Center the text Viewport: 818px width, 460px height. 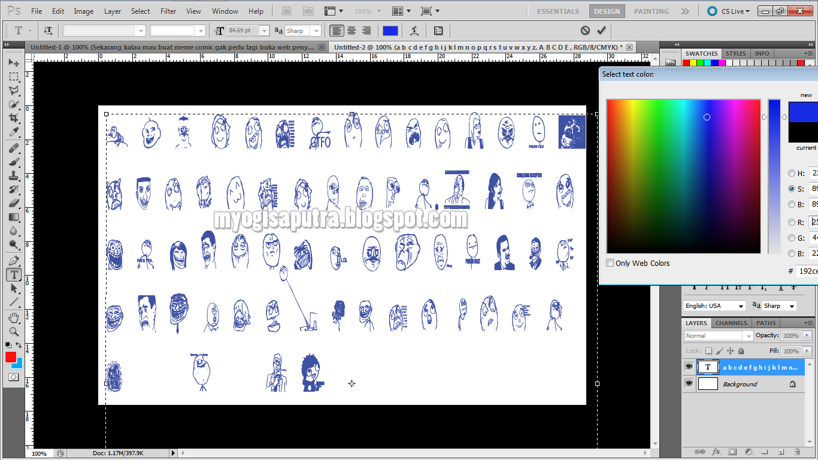[352, 31]
